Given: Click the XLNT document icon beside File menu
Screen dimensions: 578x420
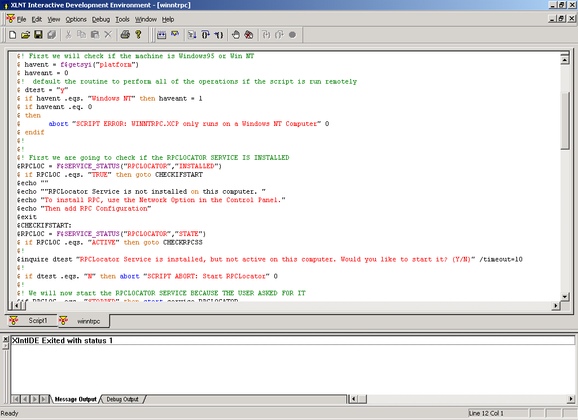Looking at the screenshot, I should [x=11, y=19].
